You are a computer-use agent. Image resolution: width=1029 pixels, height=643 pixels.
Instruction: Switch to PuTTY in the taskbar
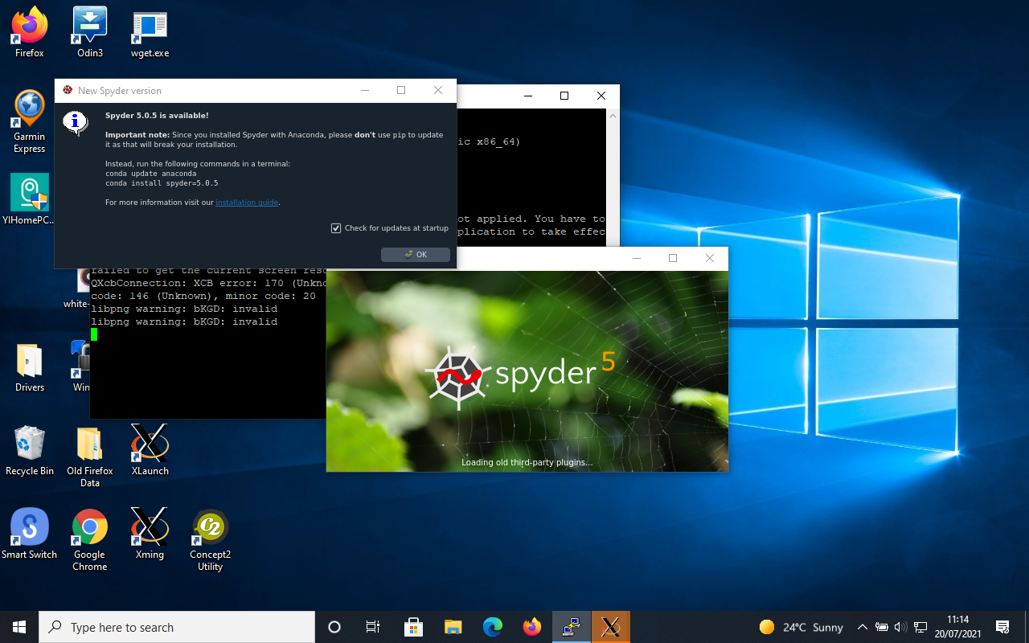(x=572, y=627)
